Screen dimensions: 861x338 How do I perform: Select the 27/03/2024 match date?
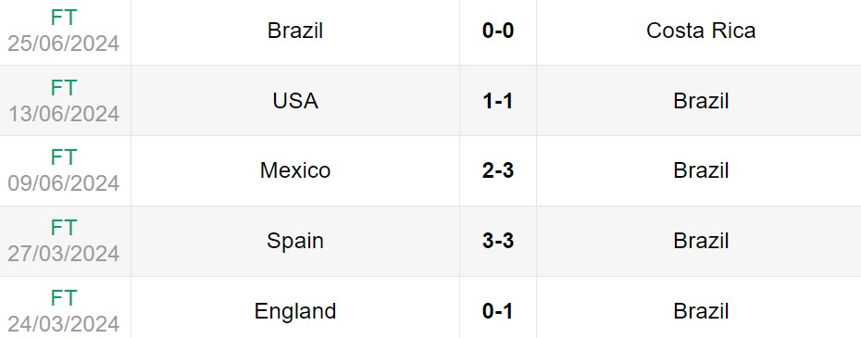pos(63,254)
